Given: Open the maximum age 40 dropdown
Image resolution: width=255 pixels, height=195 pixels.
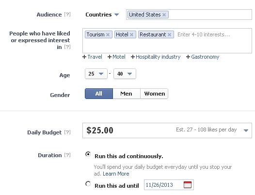Looking at the screenshot, I should point(125,74).
